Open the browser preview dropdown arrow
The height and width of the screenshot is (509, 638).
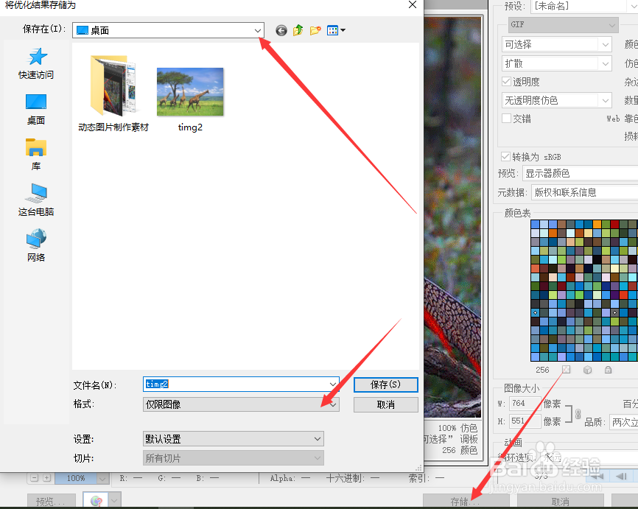point(115,500)
